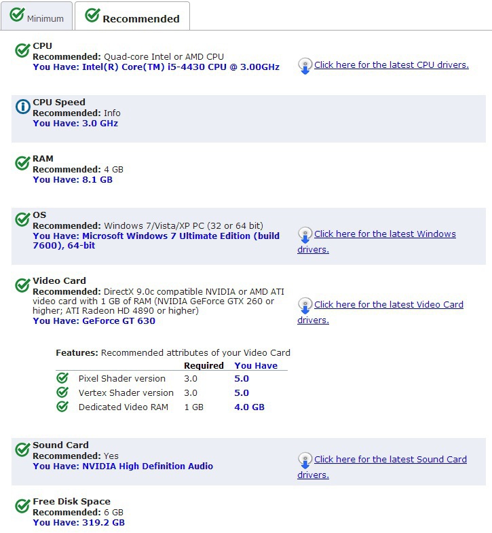Follow the latest Video Card drivers link
This screenshot has height=533, width=492.
point(388,305)
